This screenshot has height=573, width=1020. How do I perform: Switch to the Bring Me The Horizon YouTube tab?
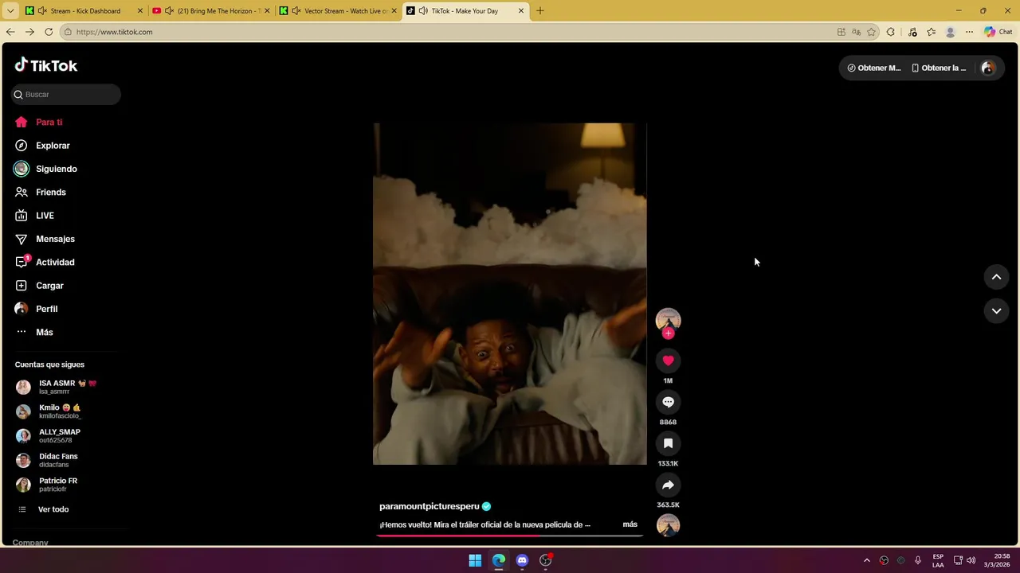pyautogui.click(x=210, y=11)
